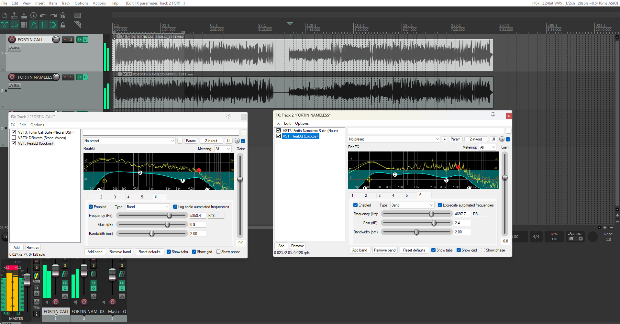
Task: Click Param button in Track 2 FX window
Action: click(456, 139)
